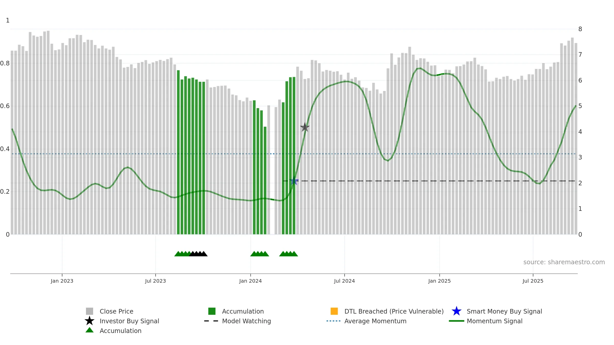The height and width of the screenshot is (345, 614).
Task: Click the black star marker on the chart
Action: click(x=305, y=127)
